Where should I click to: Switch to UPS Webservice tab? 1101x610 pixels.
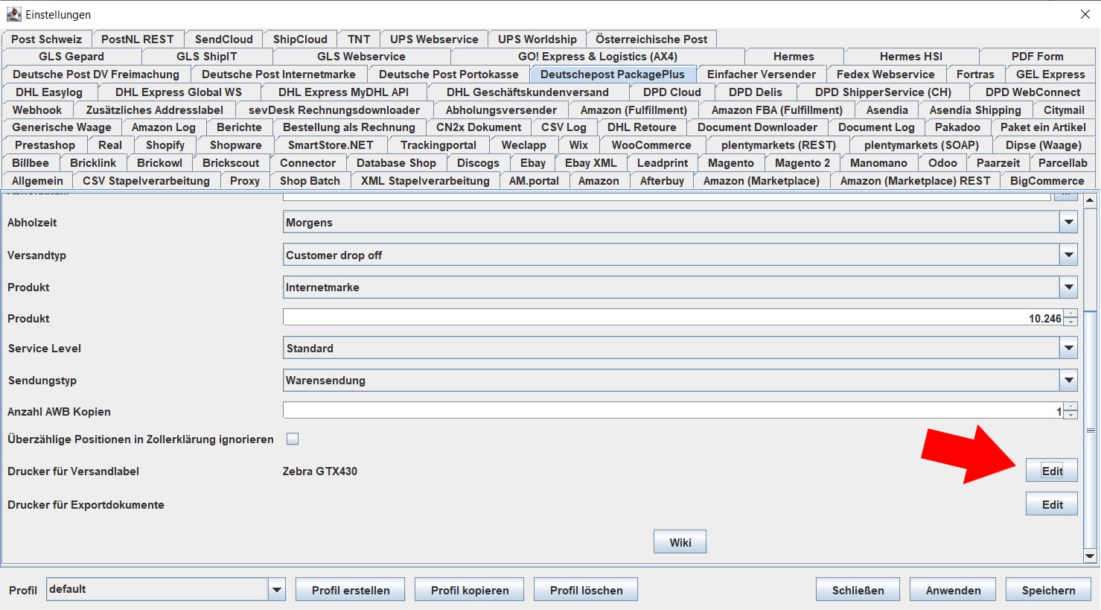pyautogui.click(x=434, y=39)
